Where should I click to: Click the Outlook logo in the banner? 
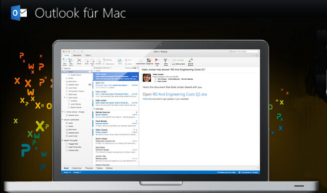pyautogui.click(x=19, y=13)
